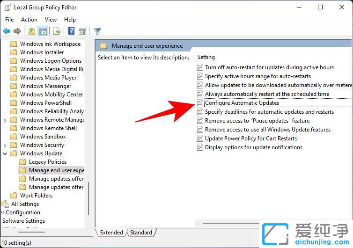Image resolution: width=353 pixels, height=248 pixels.
Task: Toggle Show/Hide Console Tree toolbar icon
Action: 43,31
